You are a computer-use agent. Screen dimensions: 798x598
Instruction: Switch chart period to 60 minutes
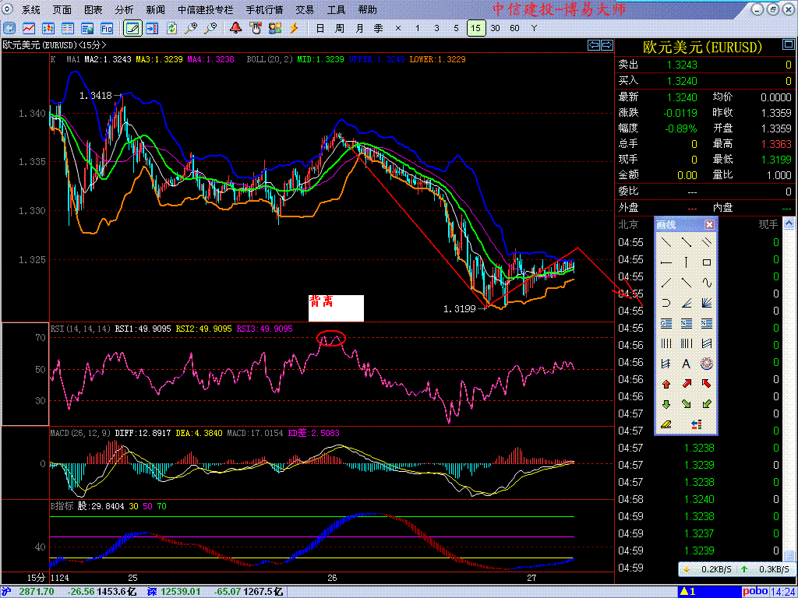point(514,28)
